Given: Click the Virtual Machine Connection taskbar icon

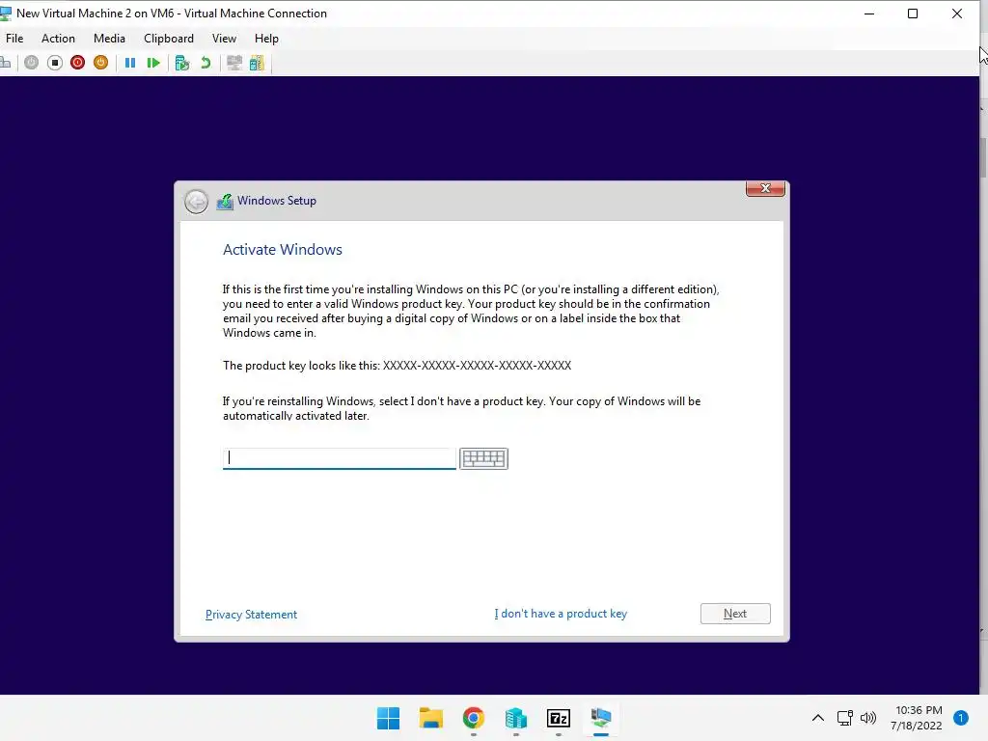Looking at the screenshot, I should [x=600, y=718].
